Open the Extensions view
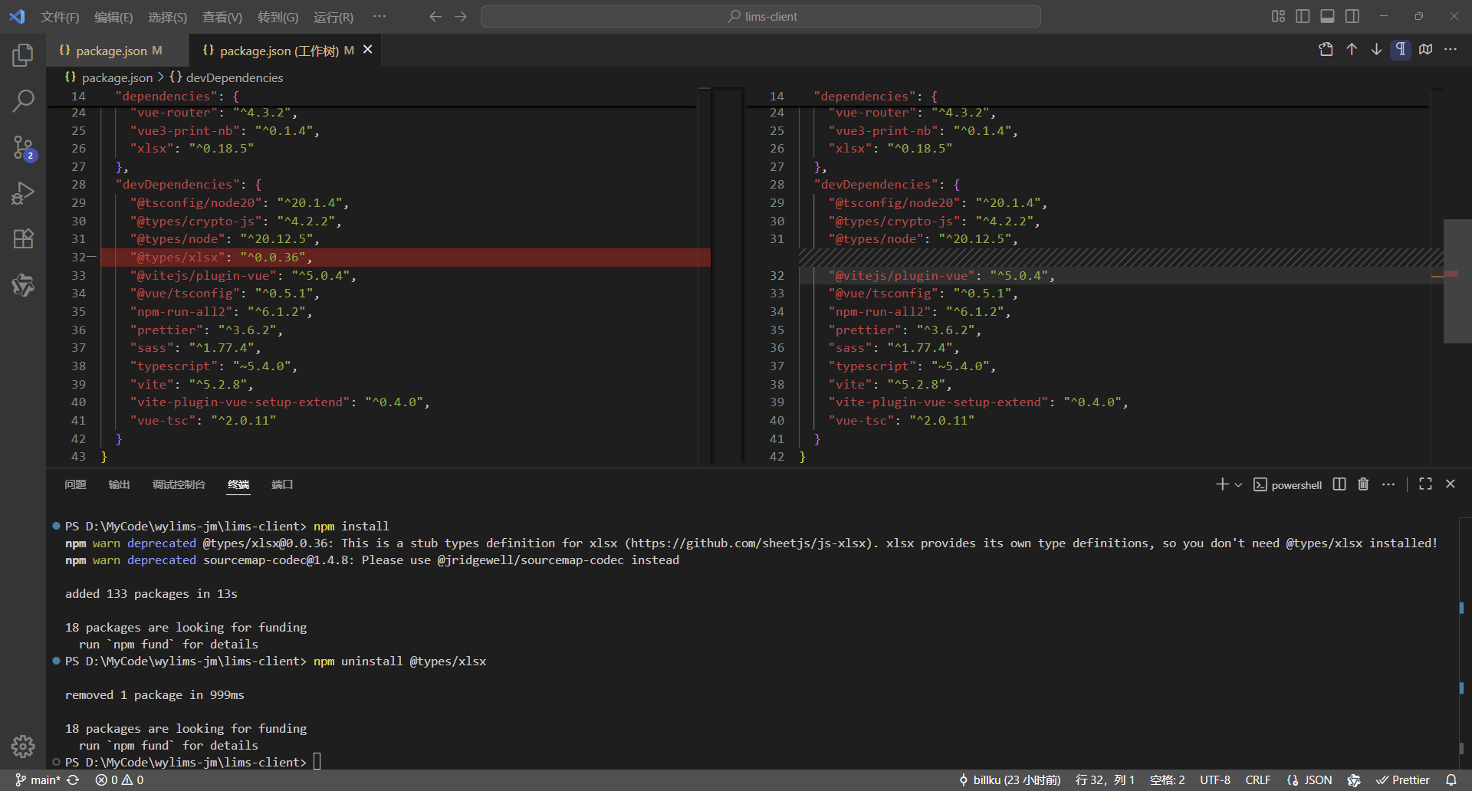 [x=23, y=238]
